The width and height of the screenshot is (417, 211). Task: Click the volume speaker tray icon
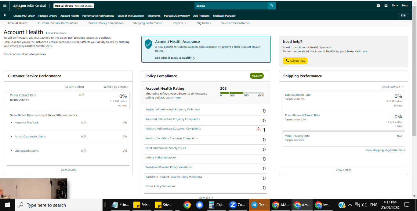coord(364,205)
